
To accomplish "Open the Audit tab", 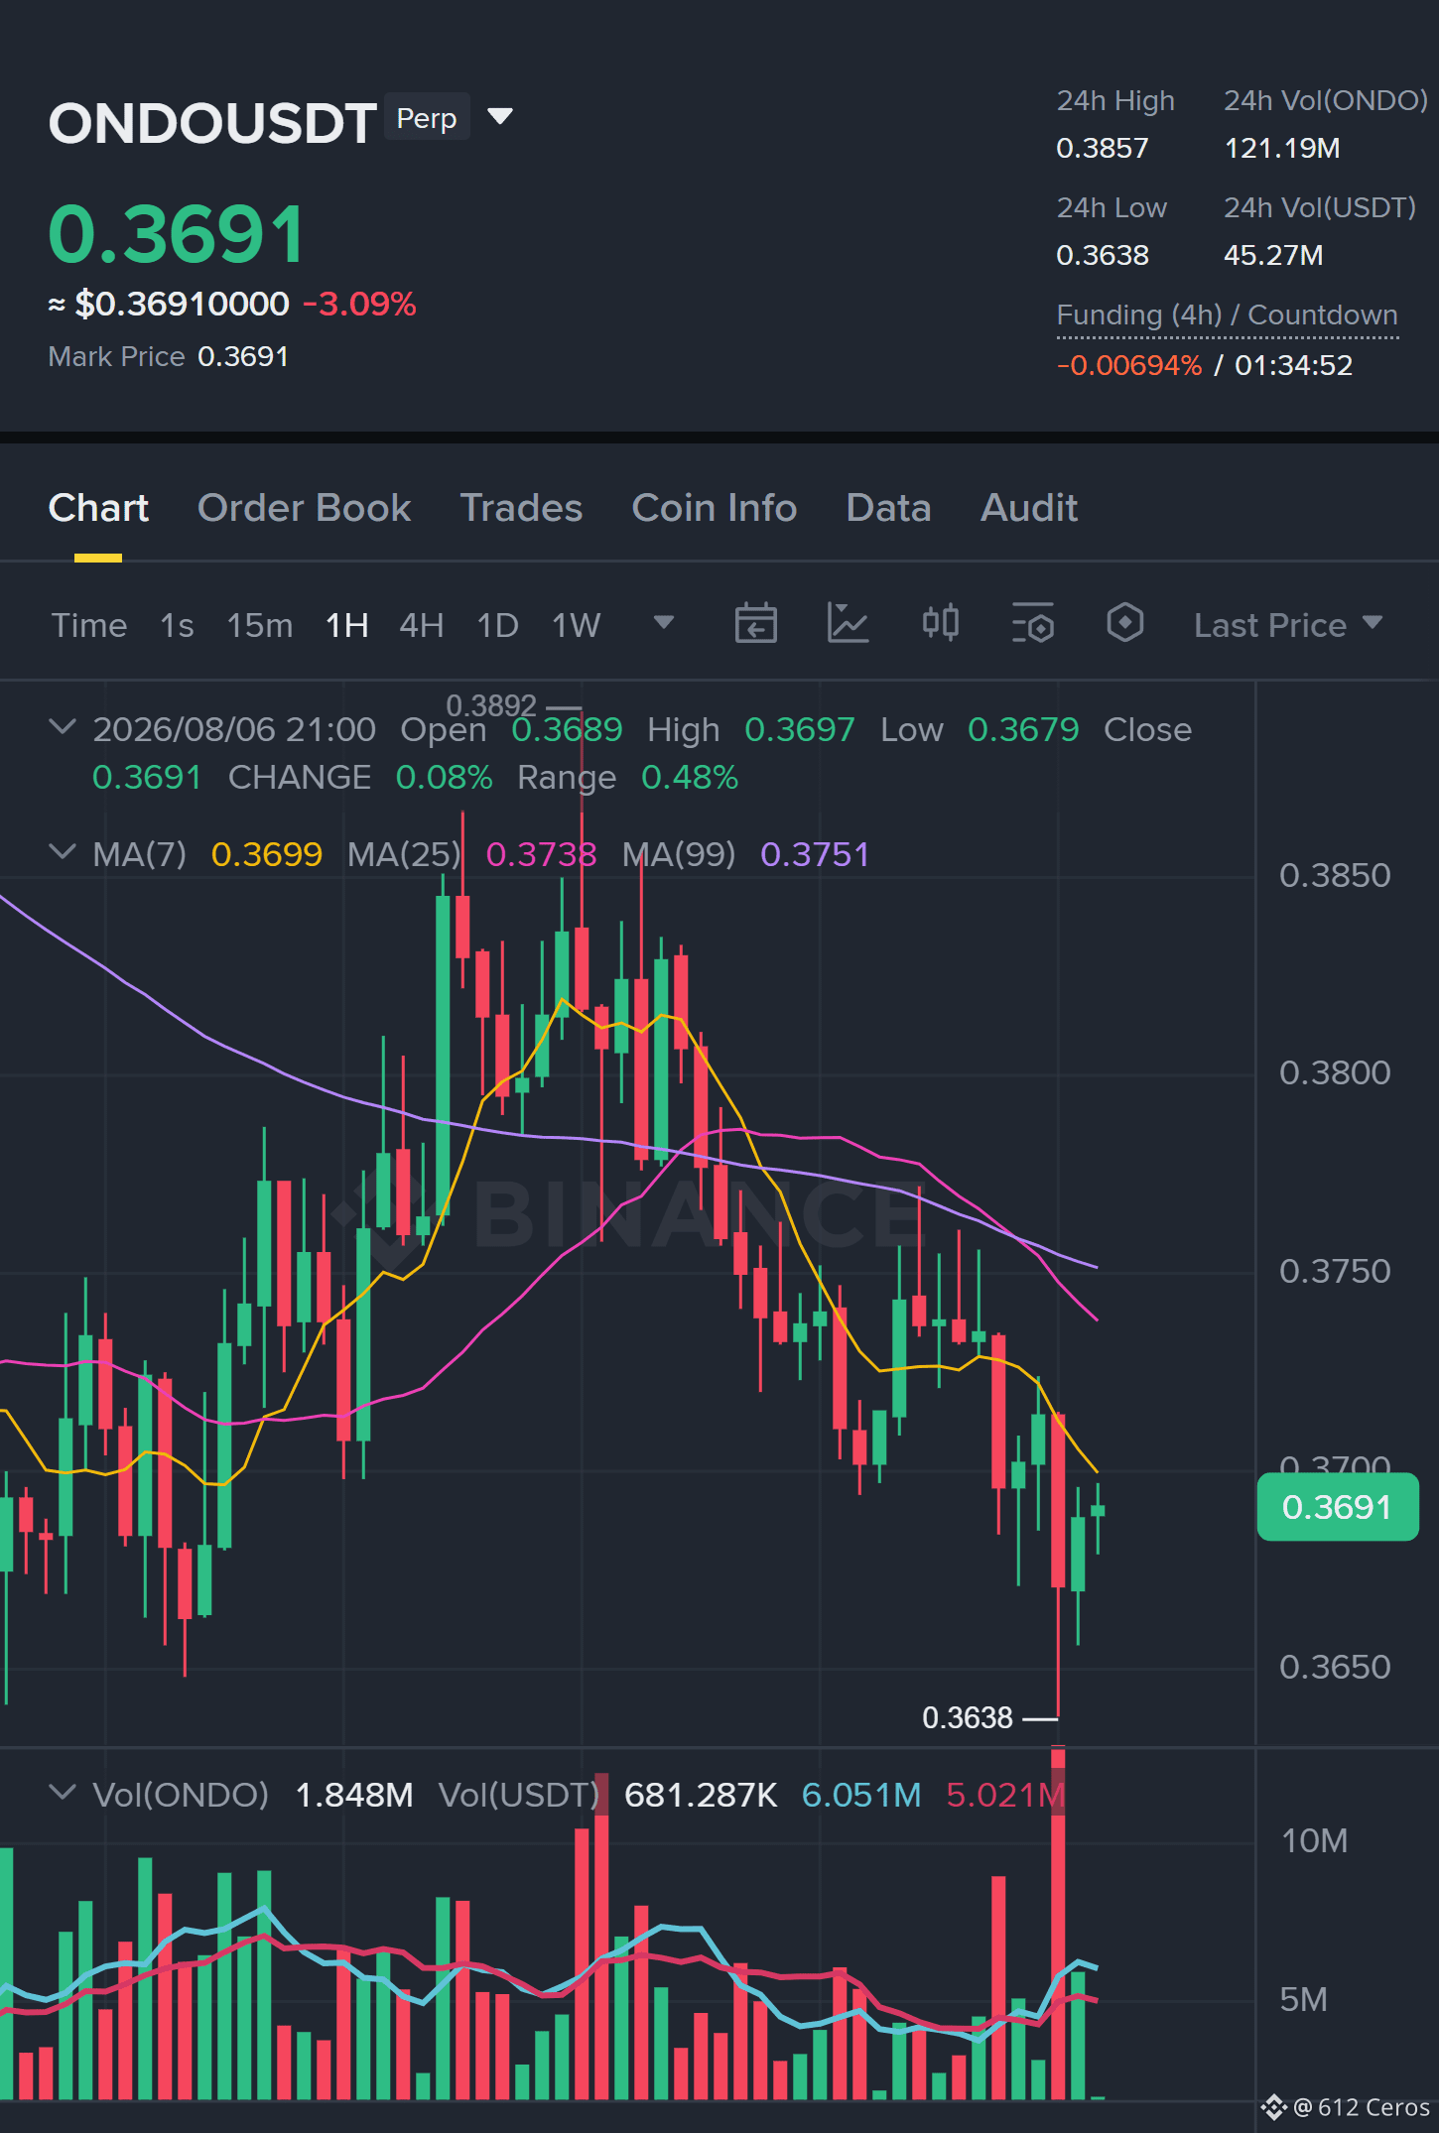I will 1029,508.
